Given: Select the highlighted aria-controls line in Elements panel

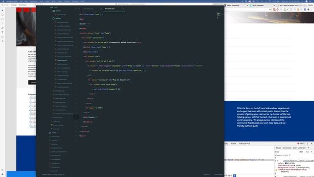Looking at the screenshot, I should pos(249,160).
